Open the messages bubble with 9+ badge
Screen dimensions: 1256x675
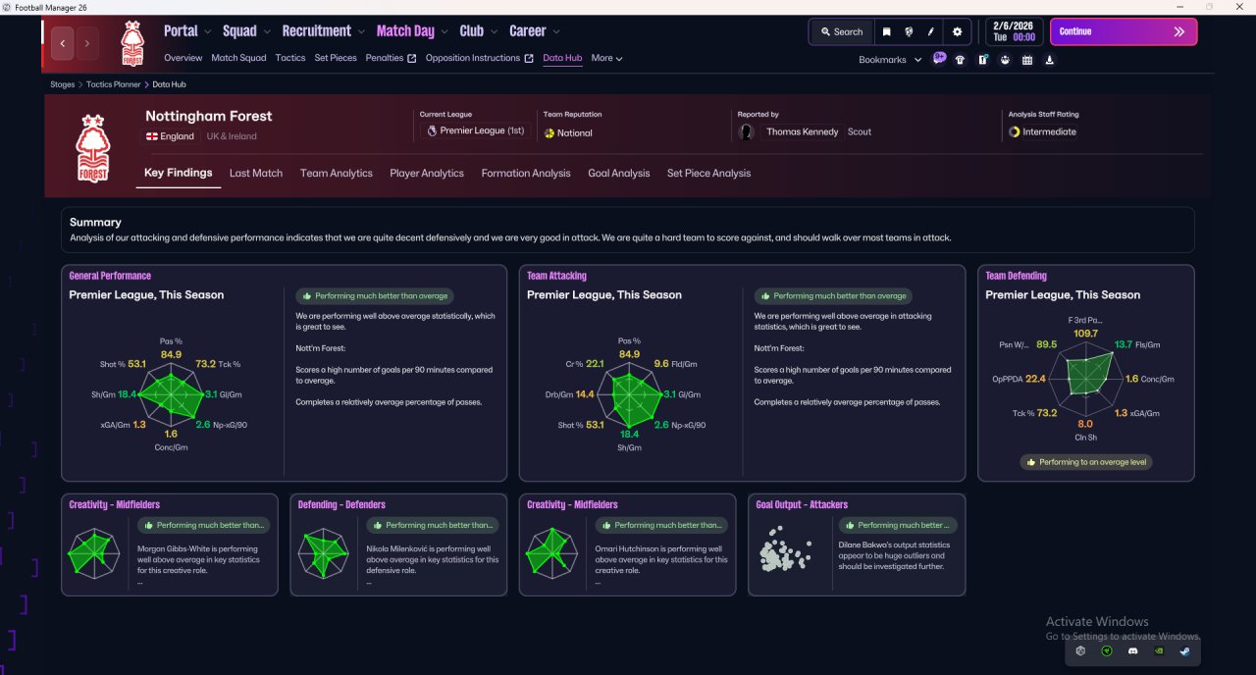tap(939, 59)
